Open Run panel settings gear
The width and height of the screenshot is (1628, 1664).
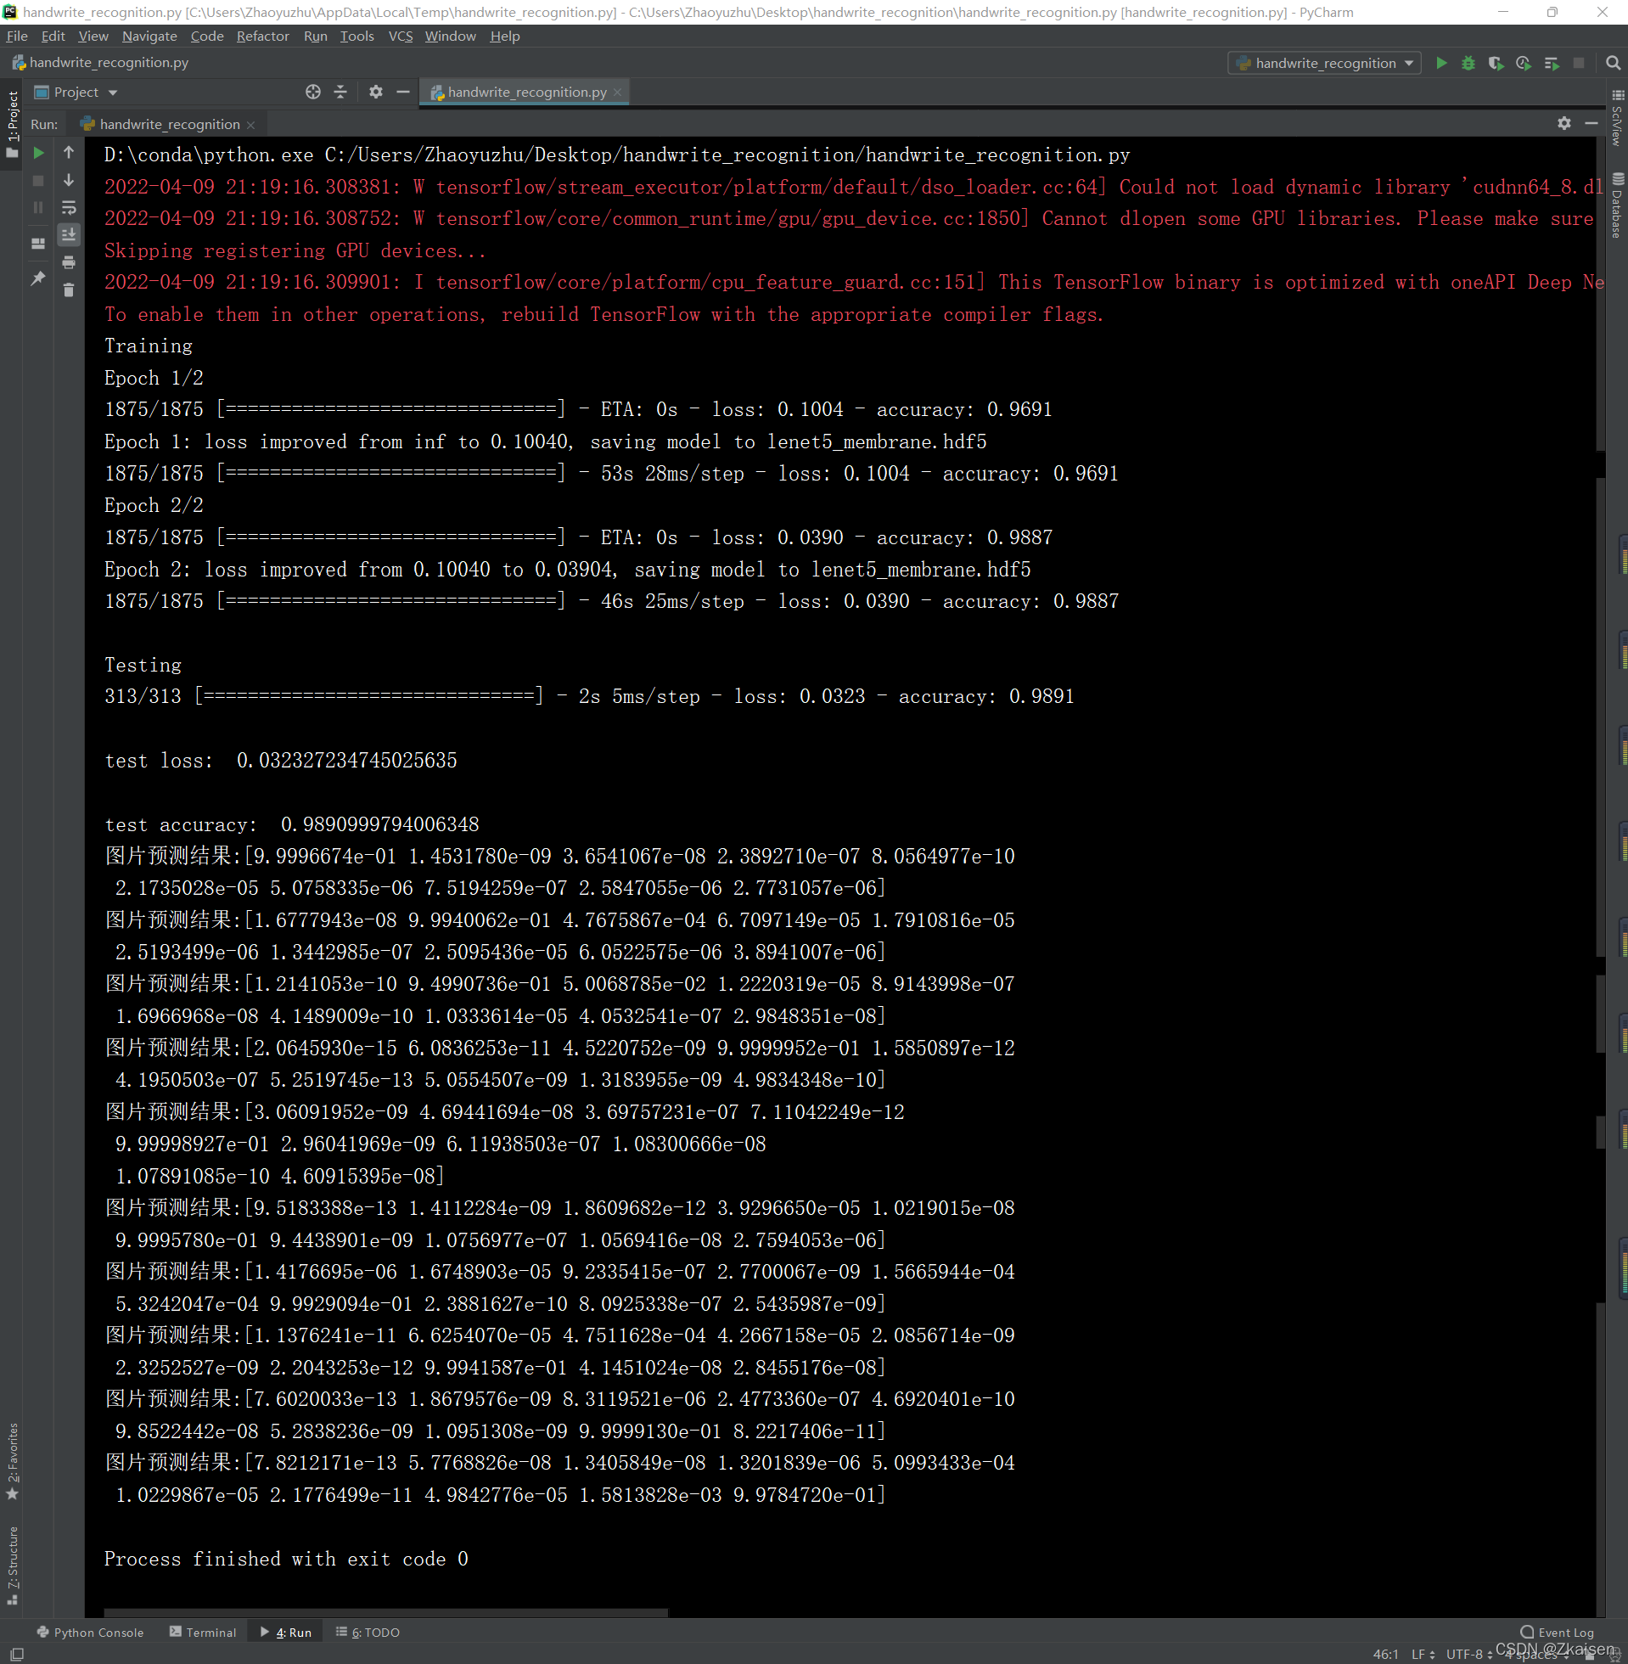(1564, 124)
